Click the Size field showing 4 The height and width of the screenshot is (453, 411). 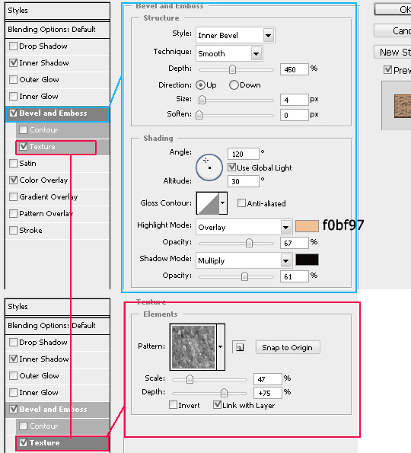[295, 100]
